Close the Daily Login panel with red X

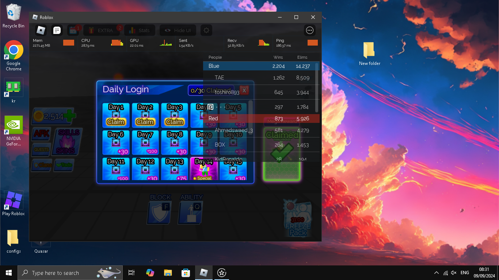pos(244,90)
